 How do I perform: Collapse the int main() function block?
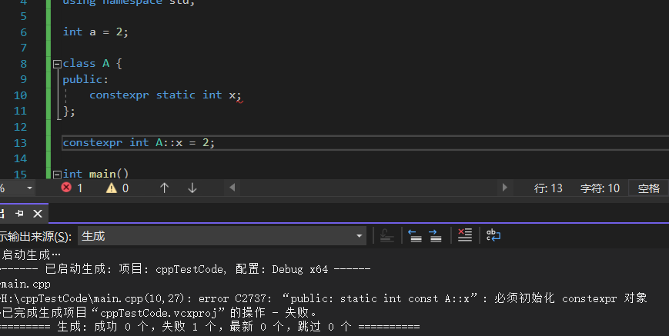(57, 175)
